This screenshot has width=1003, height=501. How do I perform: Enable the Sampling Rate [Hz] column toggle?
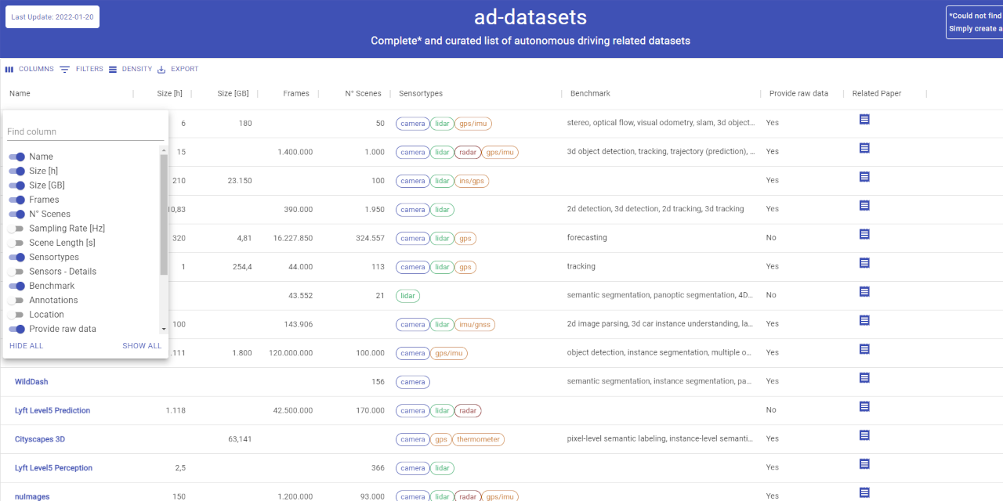[x=17, y=229]
